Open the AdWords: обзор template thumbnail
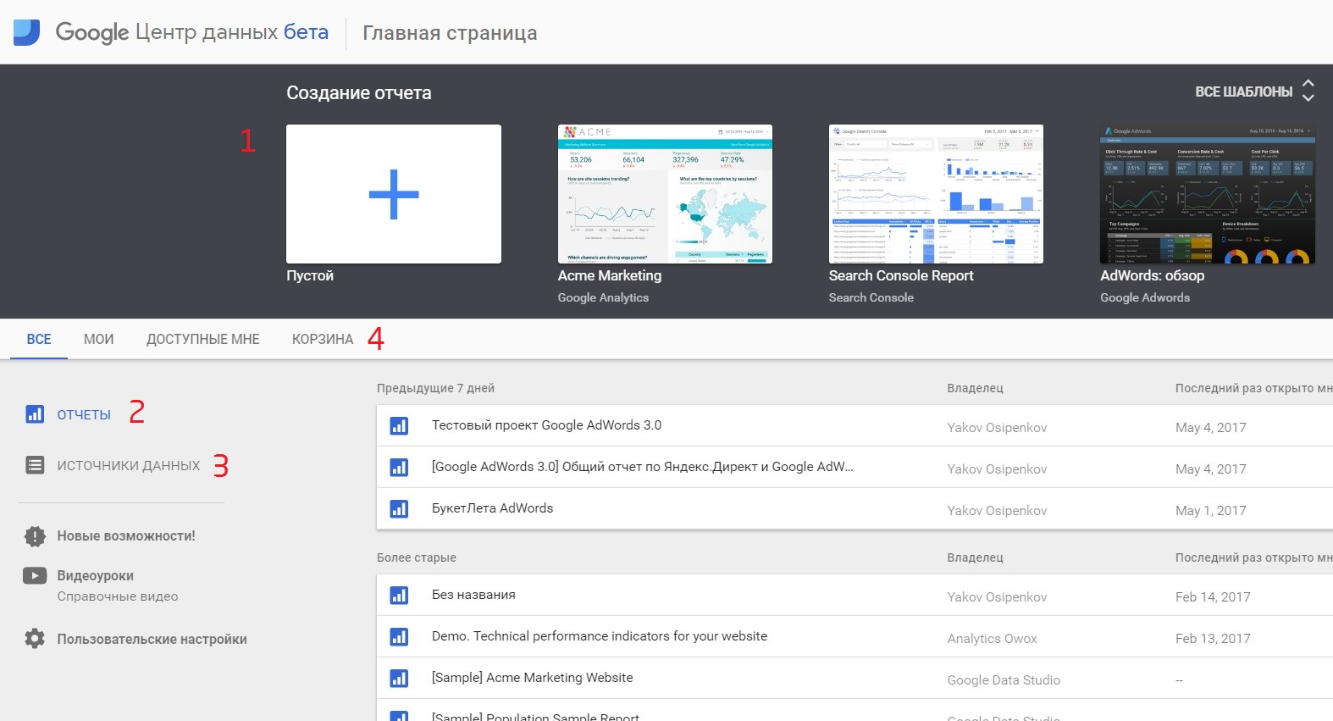 (1208, 194)
